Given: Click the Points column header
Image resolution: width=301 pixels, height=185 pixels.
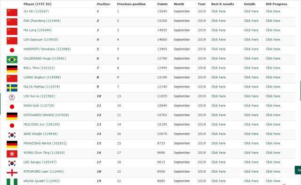Looking at the screenshot, I should 162,4.
